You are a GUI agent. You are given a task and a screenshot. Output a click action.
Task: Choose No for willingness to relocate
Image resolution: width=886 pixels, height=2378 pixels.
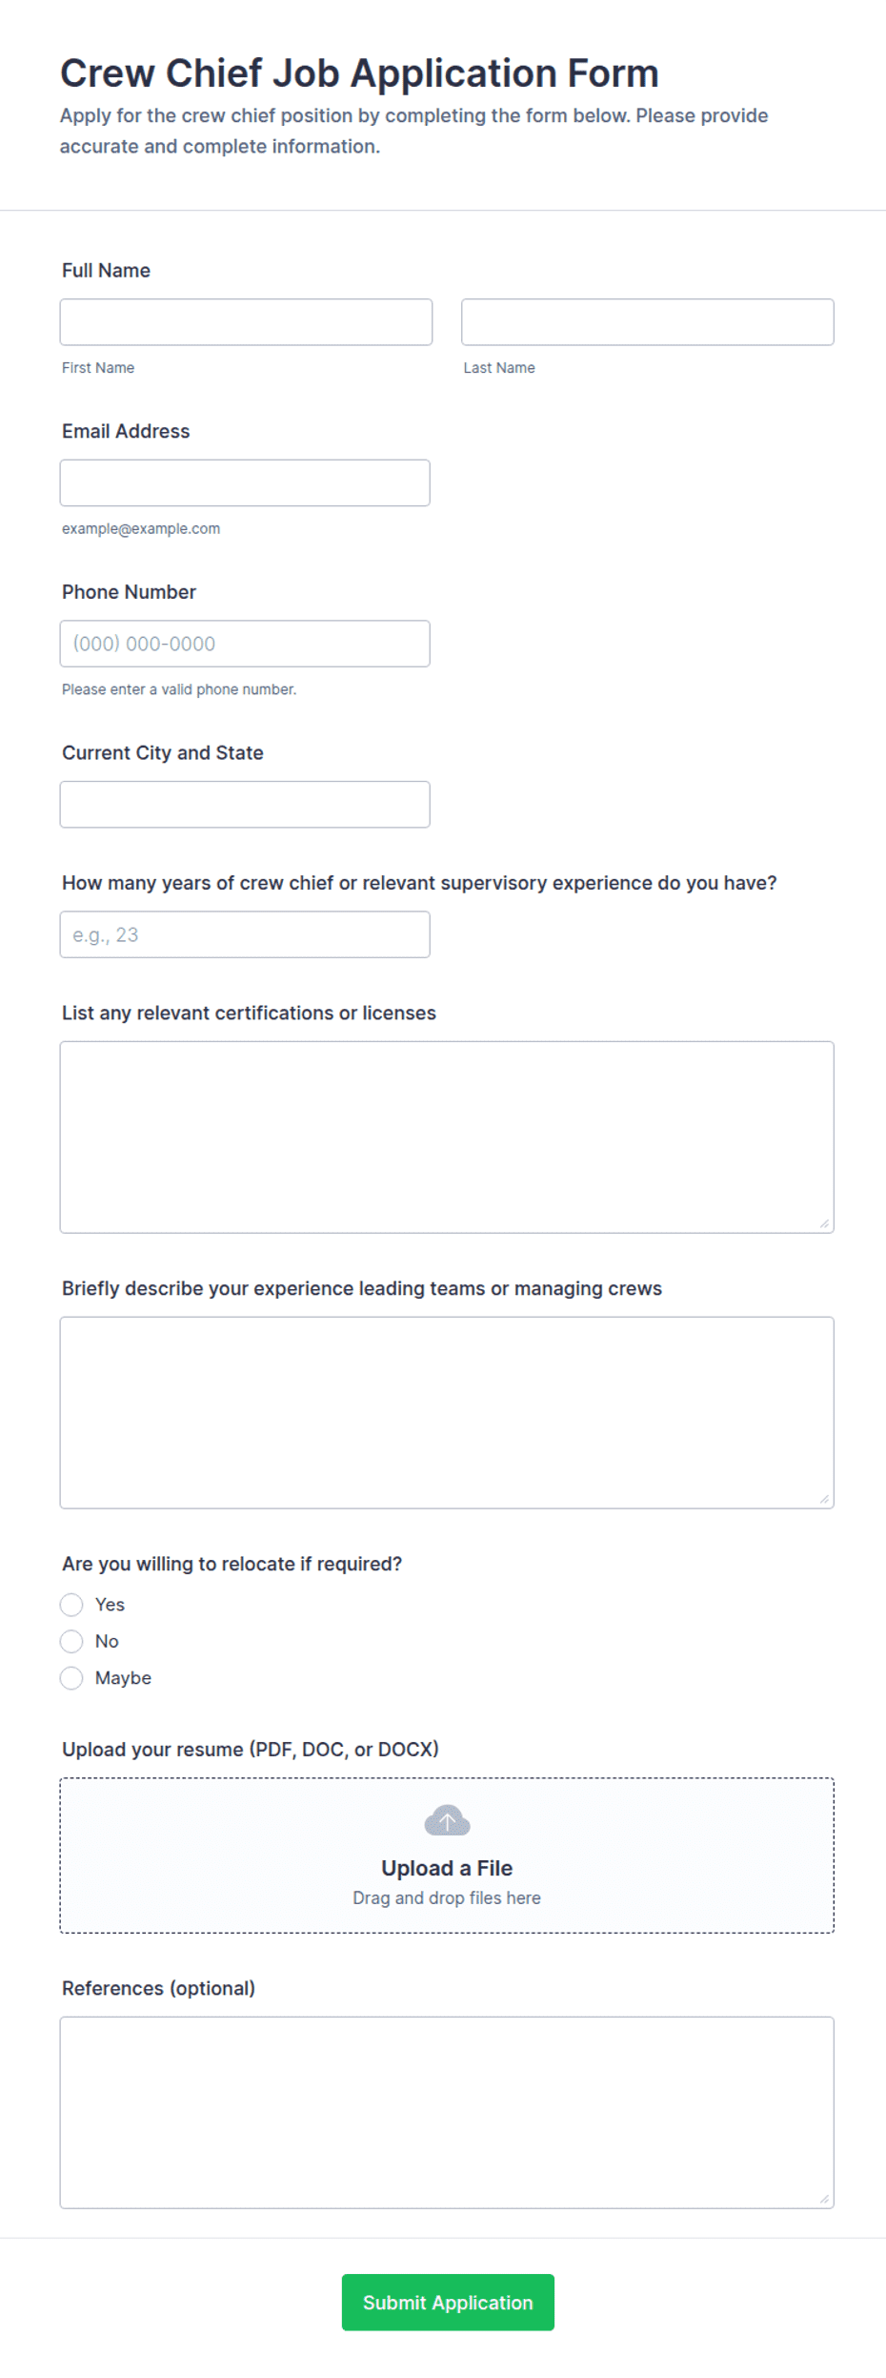pyautogui.click(x=71, y=1641)
